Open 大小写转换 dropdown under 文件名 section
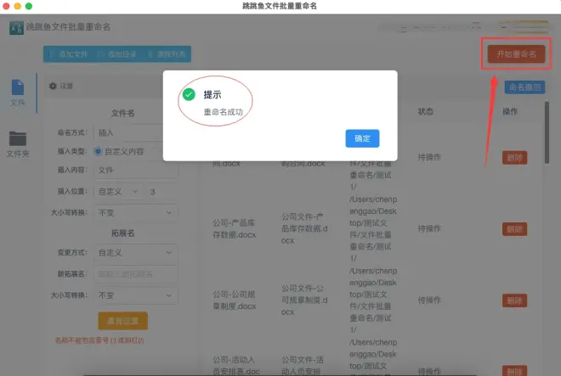Image resolution: width=561 pixels, height=376 pixels. tap(136, 213)
